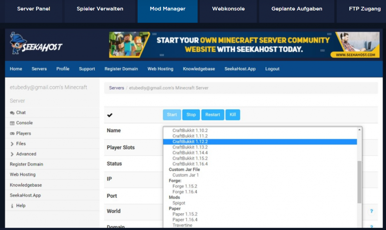Click the Restart server button
This screenshot has height=230, width=386.
213,115
